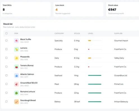
Task: Click the Dairy category cell
Action: 57,58
